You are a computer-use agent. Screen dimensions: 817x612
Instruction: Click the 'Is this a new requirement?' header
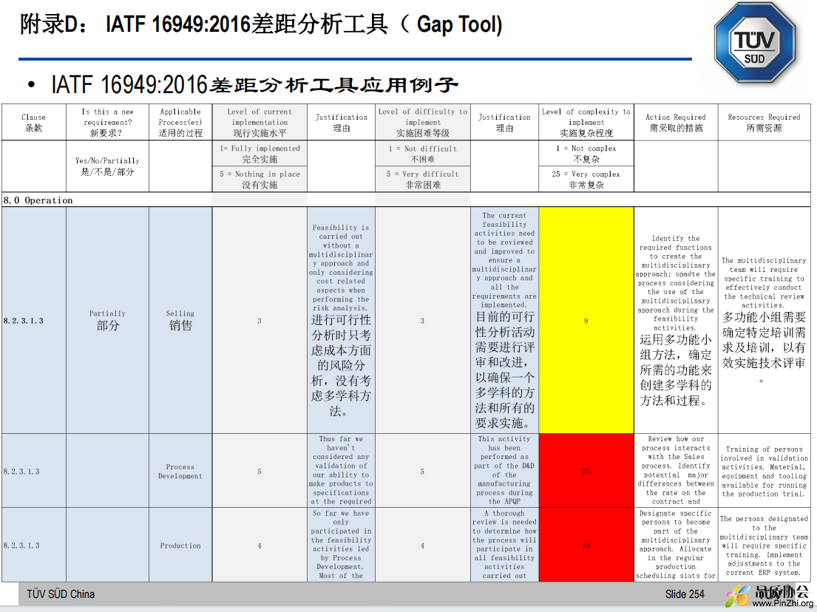107,123
